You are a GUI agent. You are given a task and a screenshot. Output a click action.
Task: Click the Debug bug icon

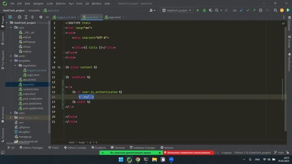point(204,10)
